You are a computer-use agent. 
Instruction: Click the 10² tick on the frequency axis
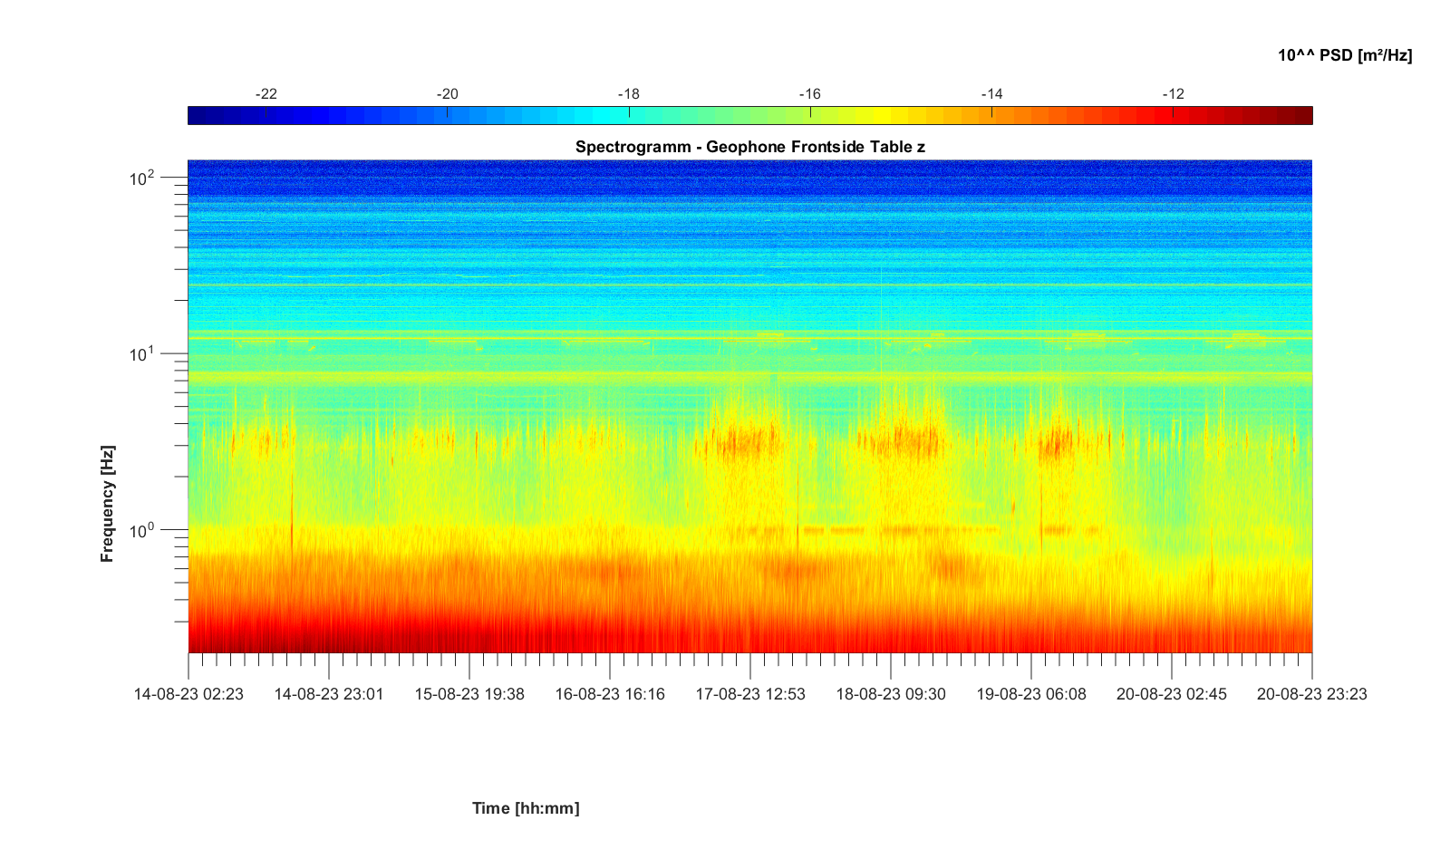[x=143, y=178]
